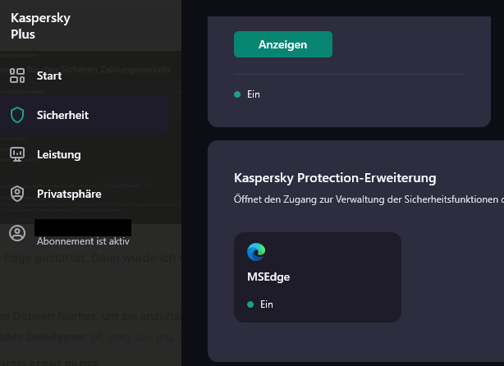Select the Sicherheit sidebar label

point(62,116)
